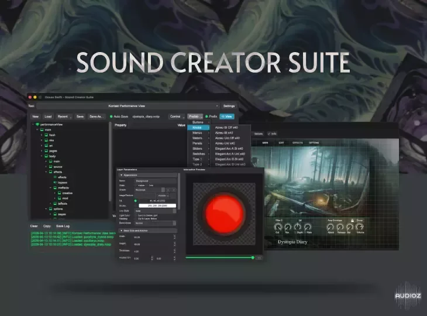Collapse the effects folder tree node

tap(46, 172)
